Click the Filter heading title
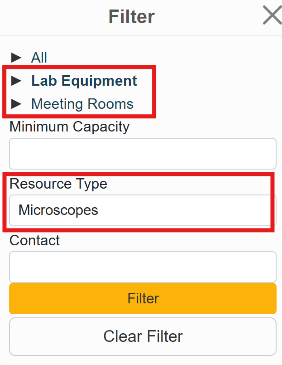This screenshot has width=282, height=365. tap(132, 17)
